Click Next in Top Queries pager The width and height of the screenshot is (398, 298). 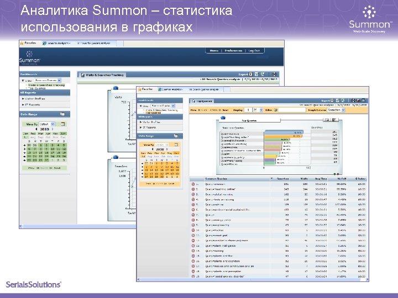[226, 110]
